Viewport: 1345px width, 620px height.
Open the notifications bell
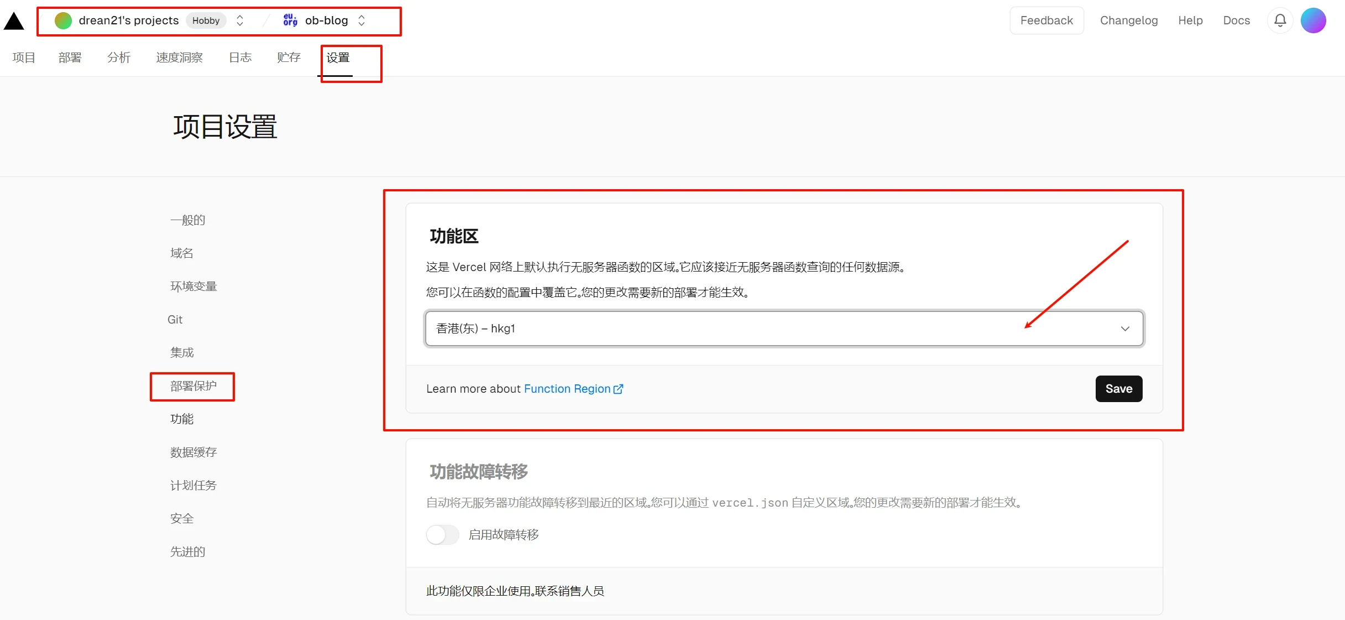(x=1280, y=20)
